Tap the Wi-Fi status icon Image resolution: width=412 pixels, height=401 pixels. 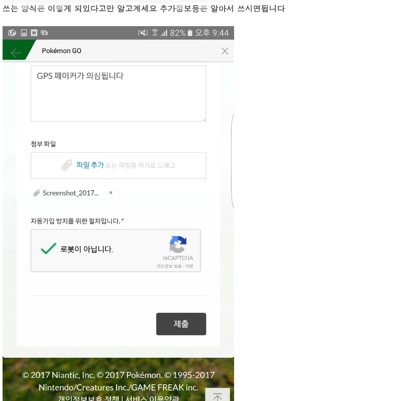[155, 33]
